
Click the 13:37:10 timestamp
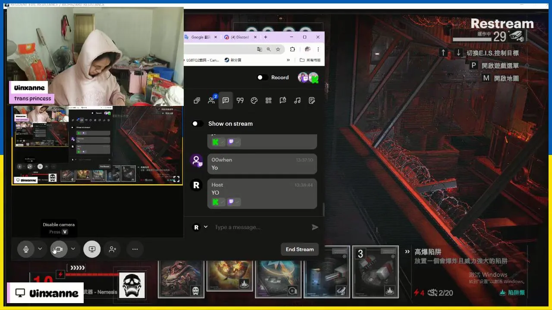(x=304, y=160)
